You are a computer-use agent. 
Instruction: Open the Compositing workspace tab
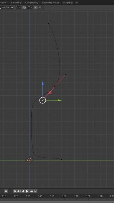point(32,3)
